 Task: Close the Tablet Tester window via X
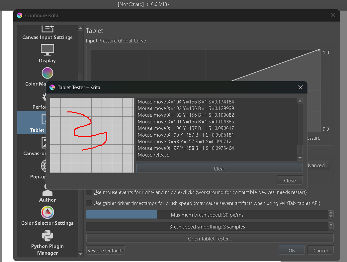300,87
